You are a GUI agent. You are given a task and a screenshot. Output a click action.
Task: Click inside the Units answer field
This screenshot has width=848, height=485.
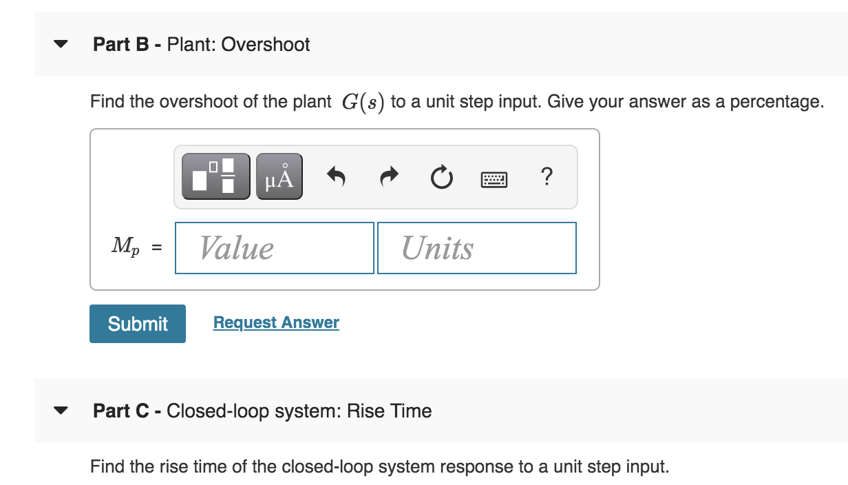coord(476,248)
